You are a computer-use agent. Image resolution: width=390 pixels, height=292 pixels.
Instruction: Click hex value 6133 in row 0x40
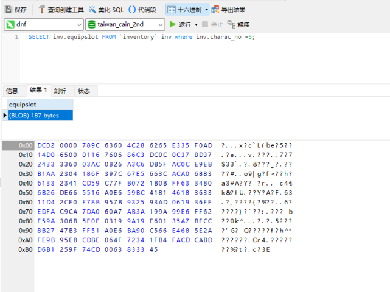coord(46,183)
